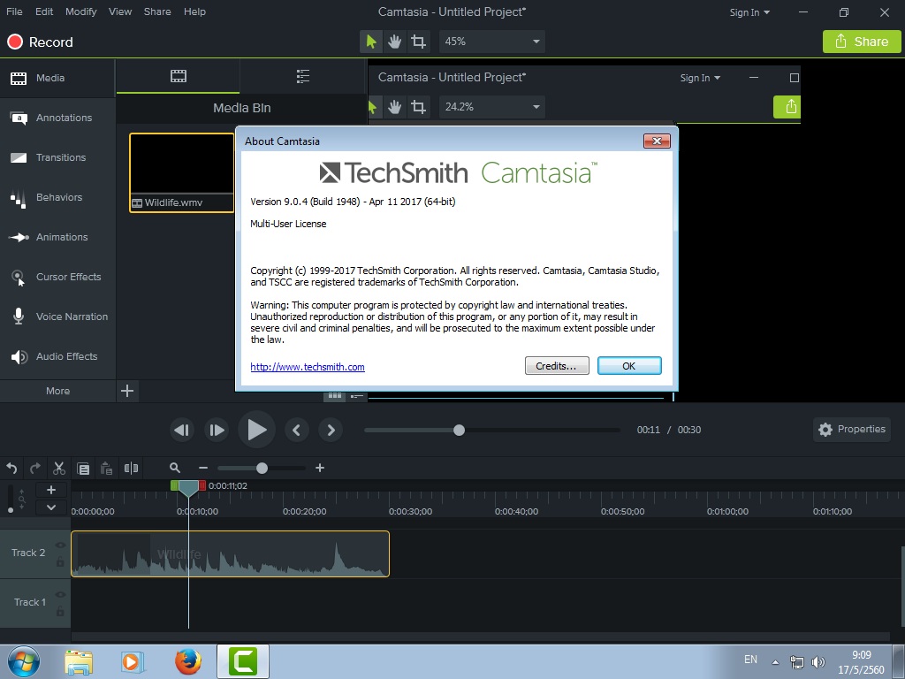Image resolution: width=905 pixels, height=679 pixels.
Task: Open the Animations panel
Action: coord(57,237)
